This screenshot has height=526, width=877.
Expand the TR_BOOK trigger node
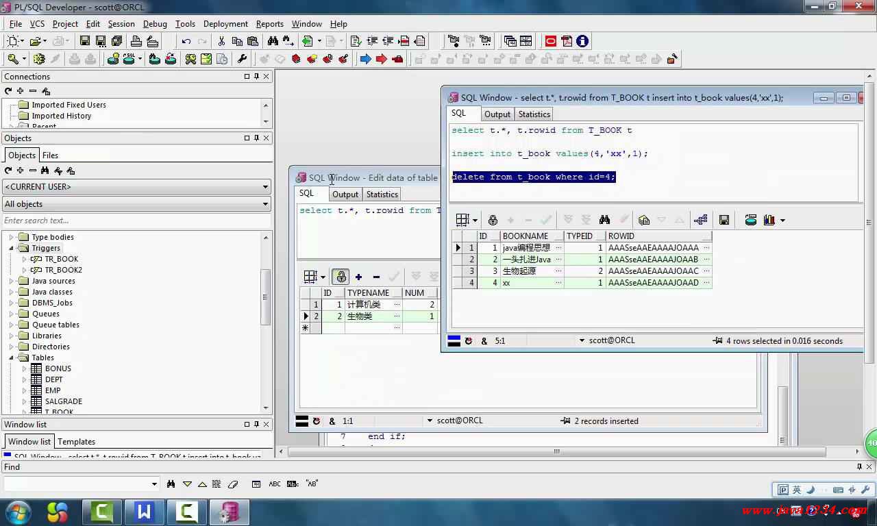[24, 259]
